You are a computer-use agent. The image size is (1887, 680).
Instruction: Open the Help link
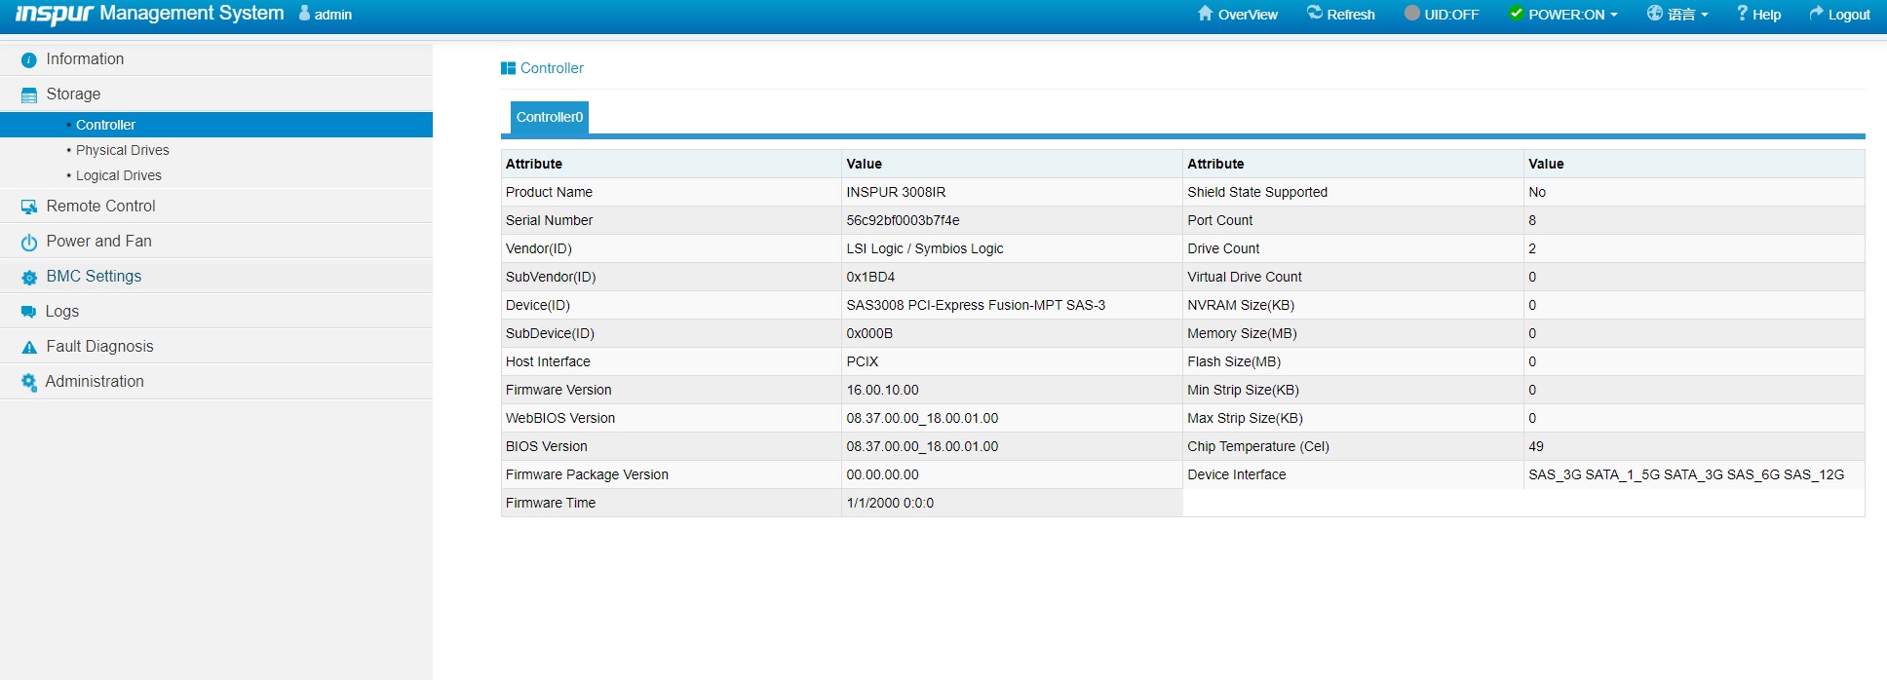point(1758,15)
